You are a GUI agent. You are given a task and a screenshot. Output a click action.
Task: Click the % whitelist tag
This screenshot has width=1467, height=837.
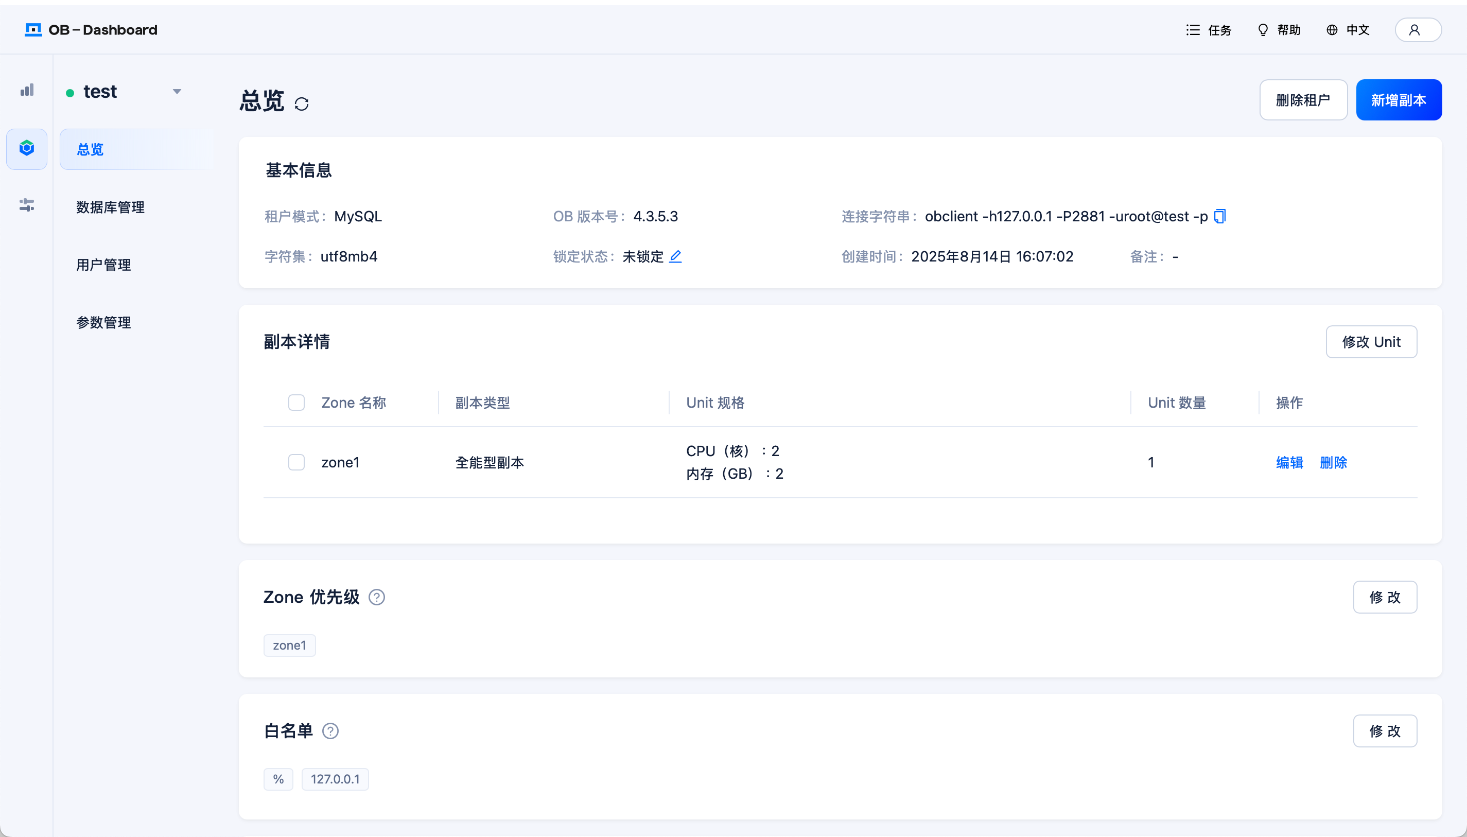(278, 779)
